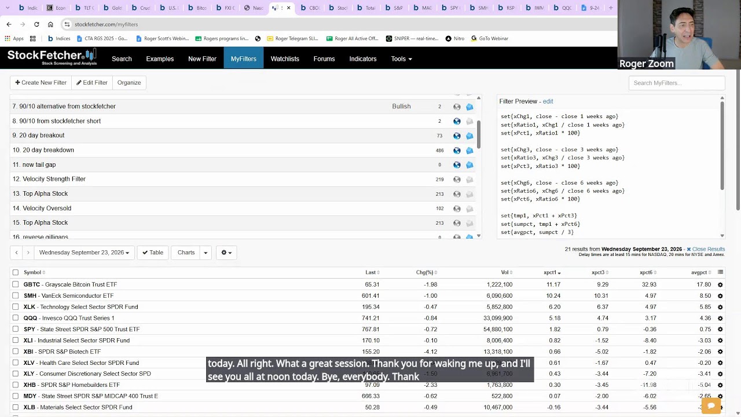Sort results by xpct1 column
The width and height of the screenshot is (741, 417).
click(552, 272)
